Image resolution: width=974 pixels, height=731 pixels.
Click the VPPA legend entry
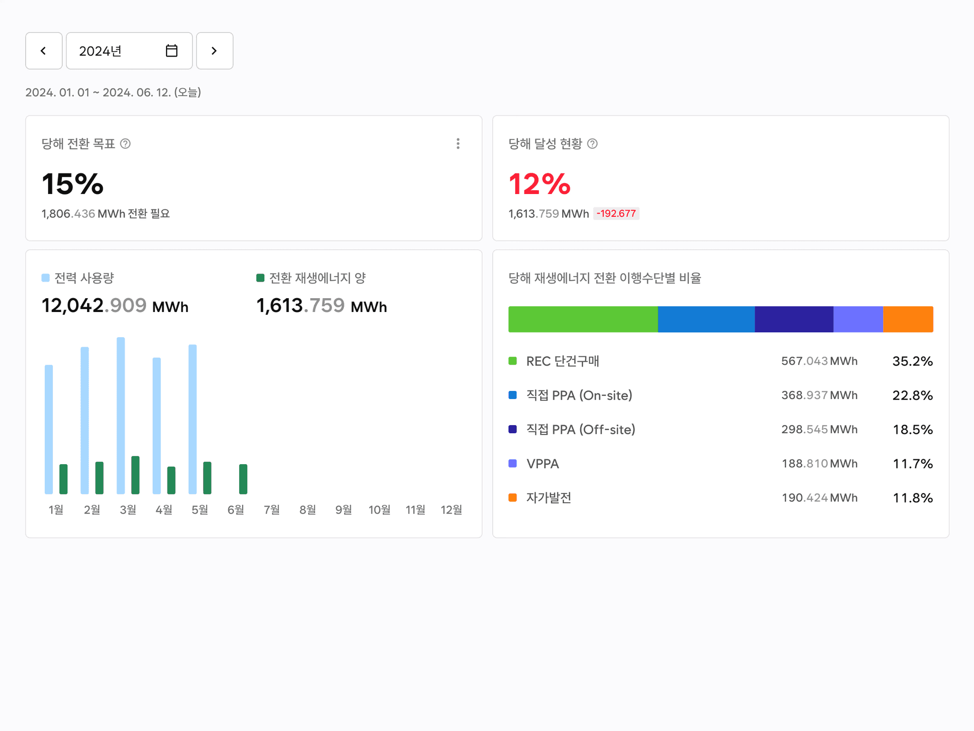pyautogui.click(x=542, y=464)
